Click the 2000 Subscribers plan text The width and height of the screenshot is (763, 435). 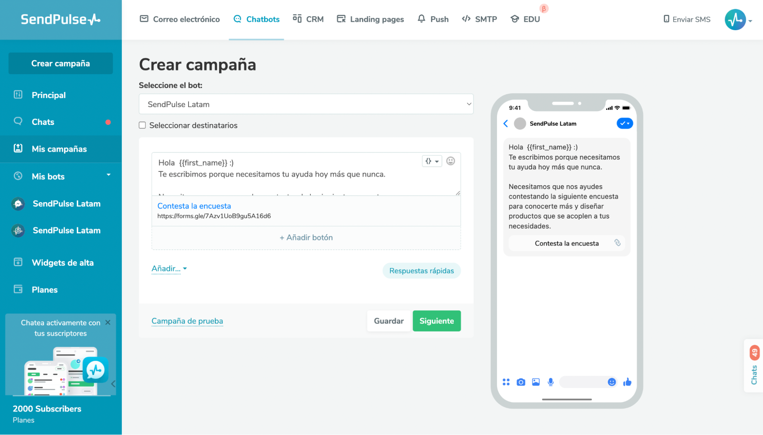click(47, 409)
